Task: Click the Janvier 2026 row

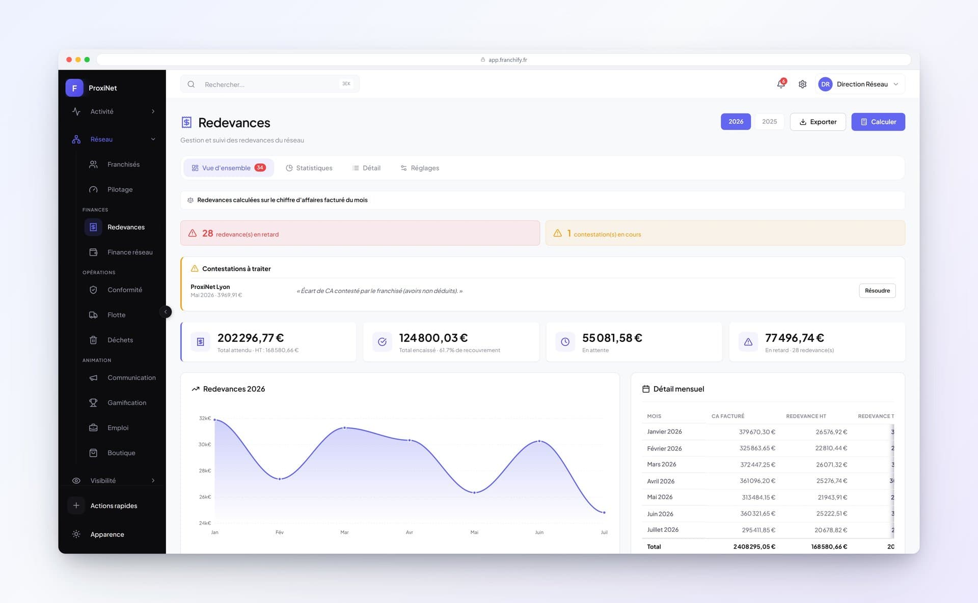Action: (768, 432)
